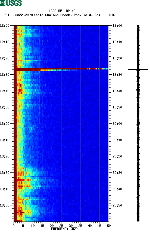The width and height of the screenshot is (150, 243).
Task: Click the '20:30' UTC time label
Action: [x=117, y=173]
